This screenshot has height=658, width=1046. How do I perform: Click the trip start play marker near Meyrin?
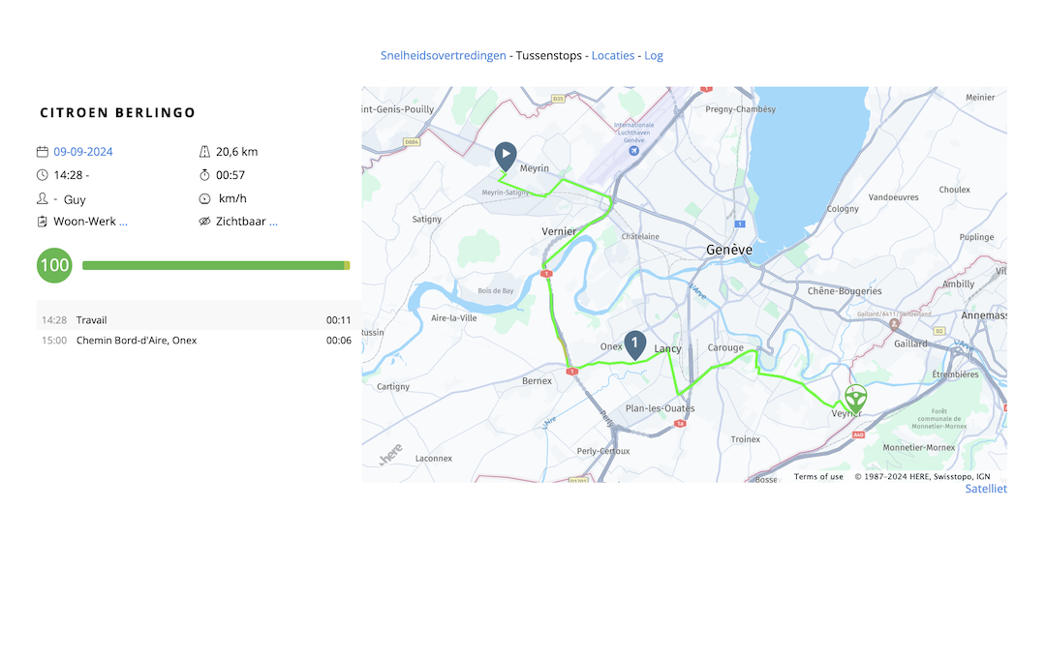click(506, 156)
